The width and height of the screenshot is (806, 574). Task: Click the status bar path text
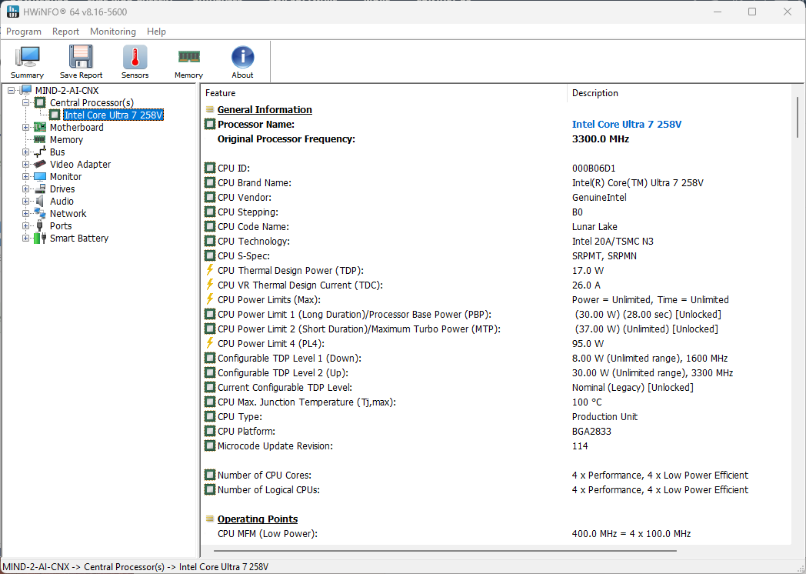tap(135, 567)
